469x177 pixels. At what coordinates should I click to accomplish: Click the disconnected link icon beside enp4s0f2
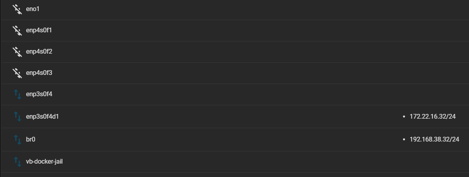pos(17,52)
